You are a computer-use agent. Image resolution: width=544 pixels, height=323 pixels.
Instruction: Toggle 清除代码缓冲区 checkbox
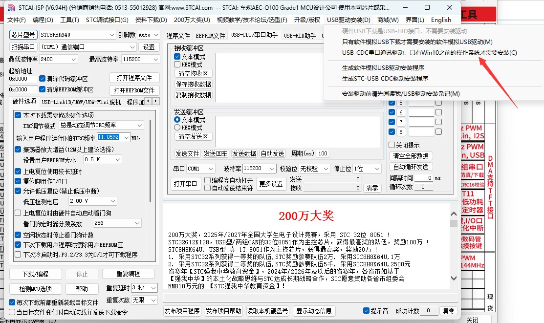[x=43, y=79]
